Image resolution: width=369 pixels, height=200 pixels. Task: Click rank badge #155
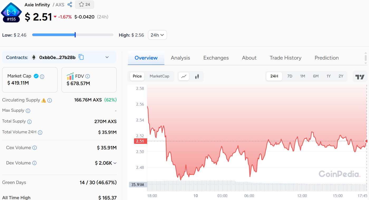[x=11, y=19]
